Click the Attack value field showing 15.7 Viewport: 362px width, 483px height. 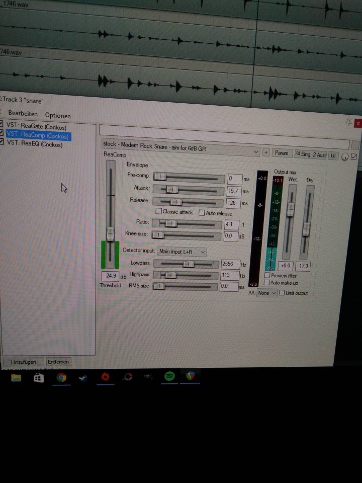pyautogui.click(x=234, y=191)
